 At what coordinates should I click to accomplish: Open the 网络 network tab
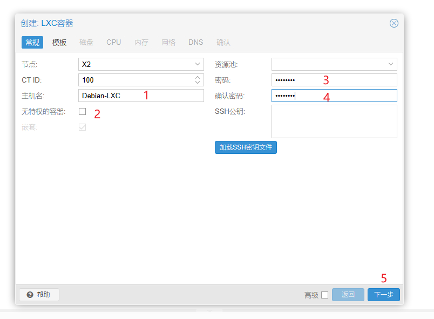pos(168,42)
